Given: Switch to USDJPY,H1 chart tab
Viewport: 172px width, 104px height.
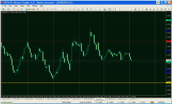Looking at the screenshot, I should click(x=134, y=99).
